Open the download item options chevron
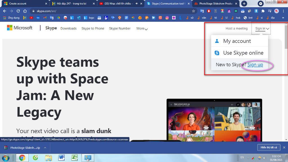This screenshot has height=162, width=288. (45, 148)
